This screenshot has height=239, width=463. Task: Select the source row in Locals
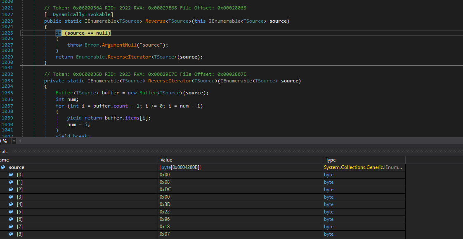point(203,167)
